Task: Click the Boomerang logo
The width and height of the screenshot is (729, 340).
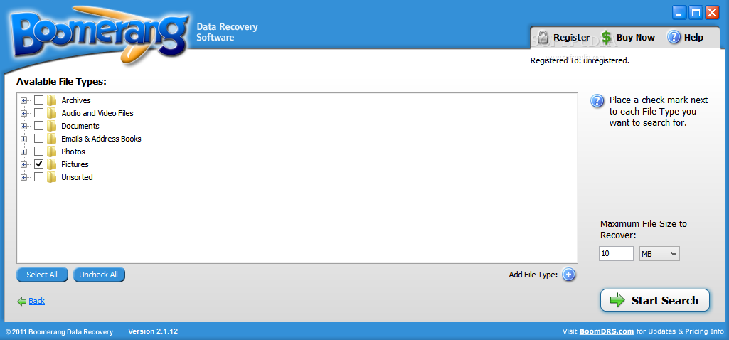Action: 100,36
